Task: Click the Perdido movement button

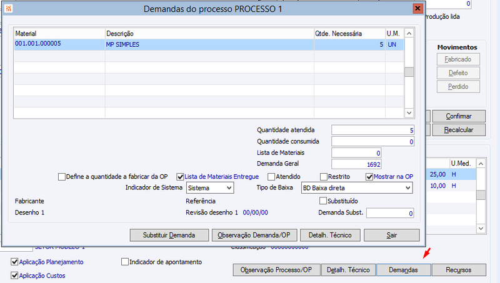Action: point(458,87)
